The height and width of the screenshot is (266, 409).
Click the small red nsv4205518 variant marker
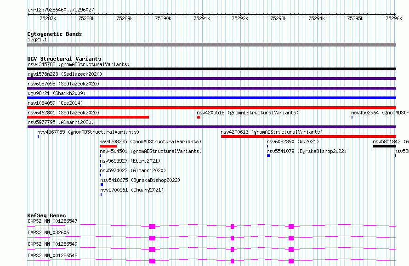(x=199, y=117)
